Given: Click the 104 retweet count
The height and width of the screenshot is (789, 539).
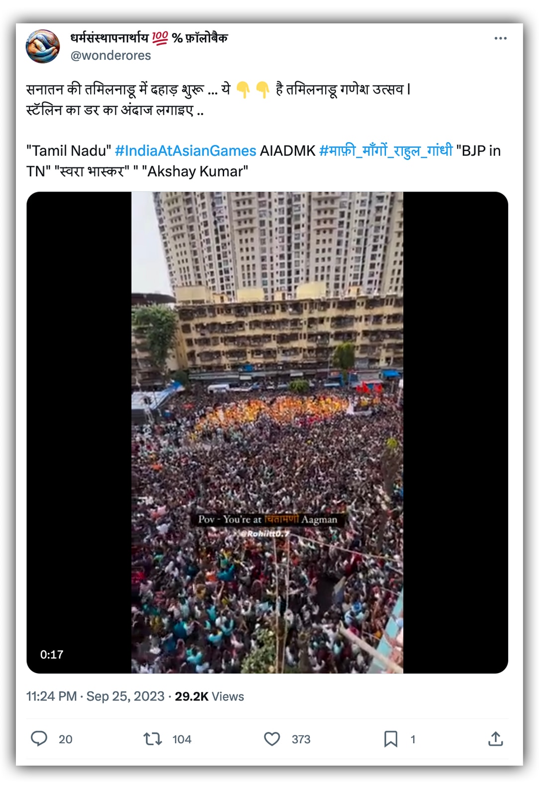Looking at the screenshot, I should (x=182, y=739).
